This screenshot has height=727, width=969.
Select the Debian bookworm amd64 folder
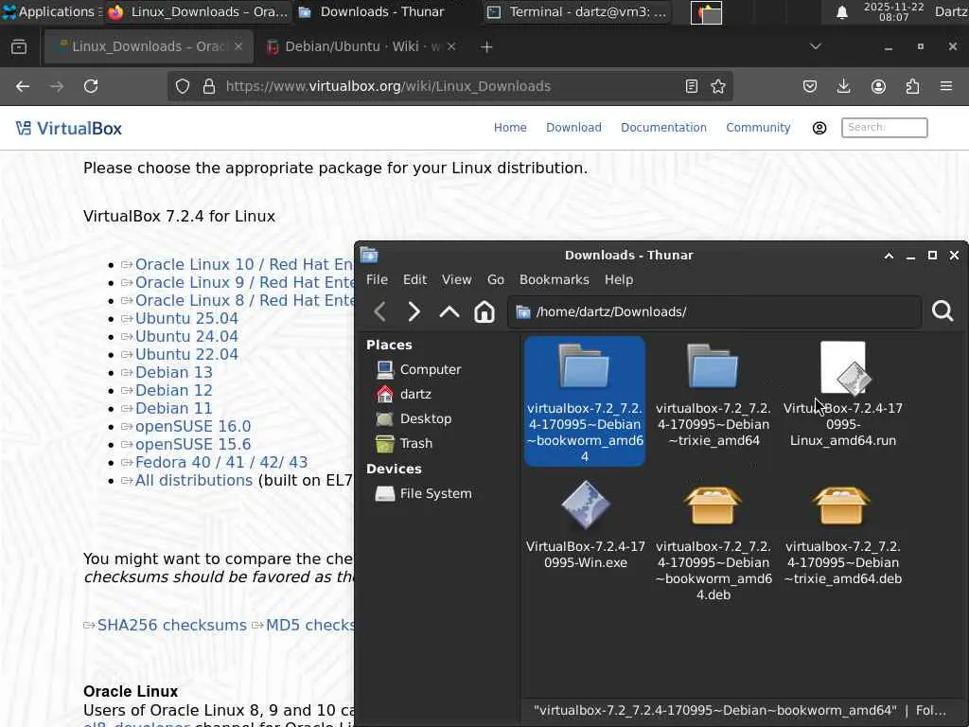[585, 401]
